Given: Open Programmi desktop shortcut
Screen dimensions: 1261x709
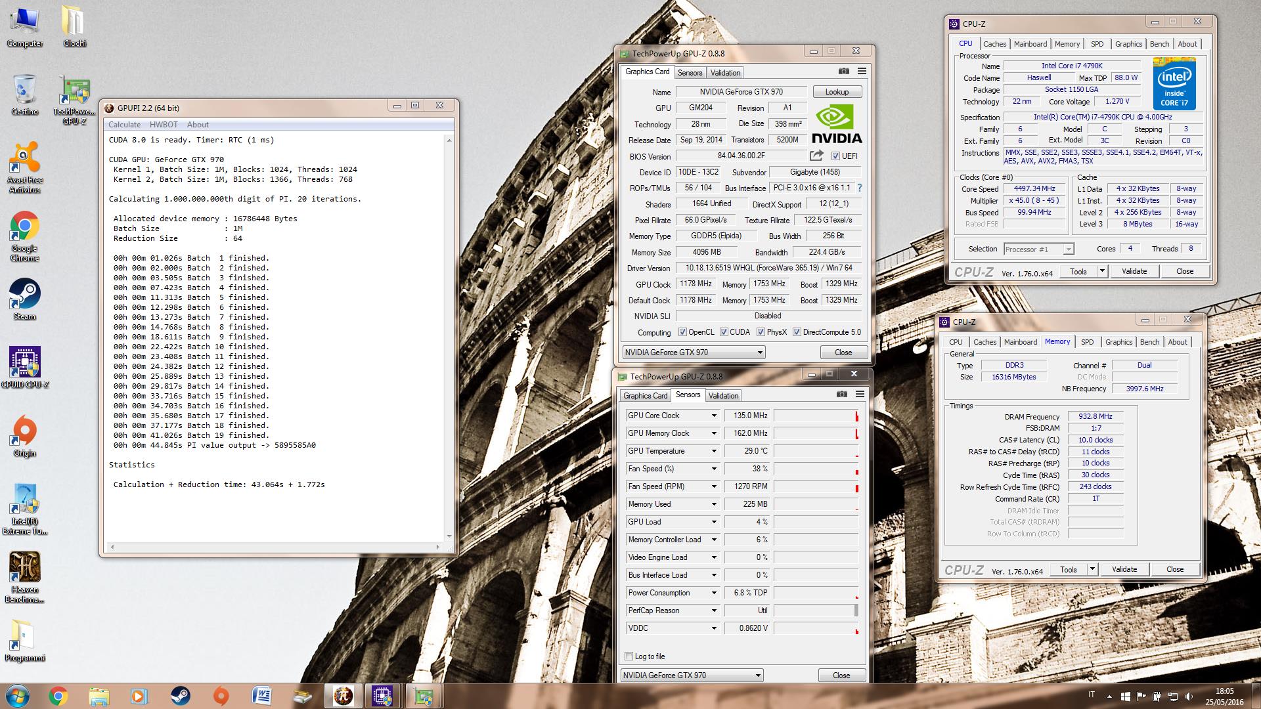Looking at the screenshot, I should click(25, 641).
